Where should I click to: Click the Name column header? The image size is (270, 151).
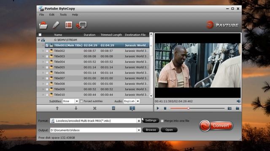point(58,35)
